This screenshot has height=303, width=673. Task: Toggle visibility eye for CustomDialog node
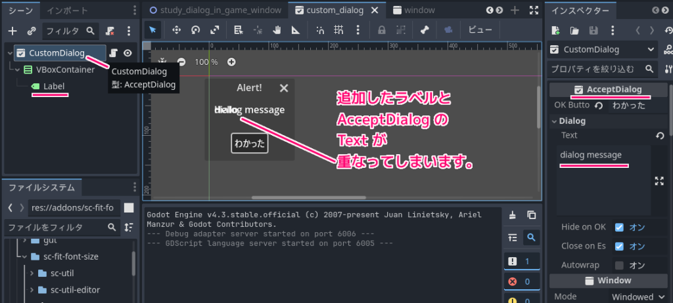click(x=128, y=52)
